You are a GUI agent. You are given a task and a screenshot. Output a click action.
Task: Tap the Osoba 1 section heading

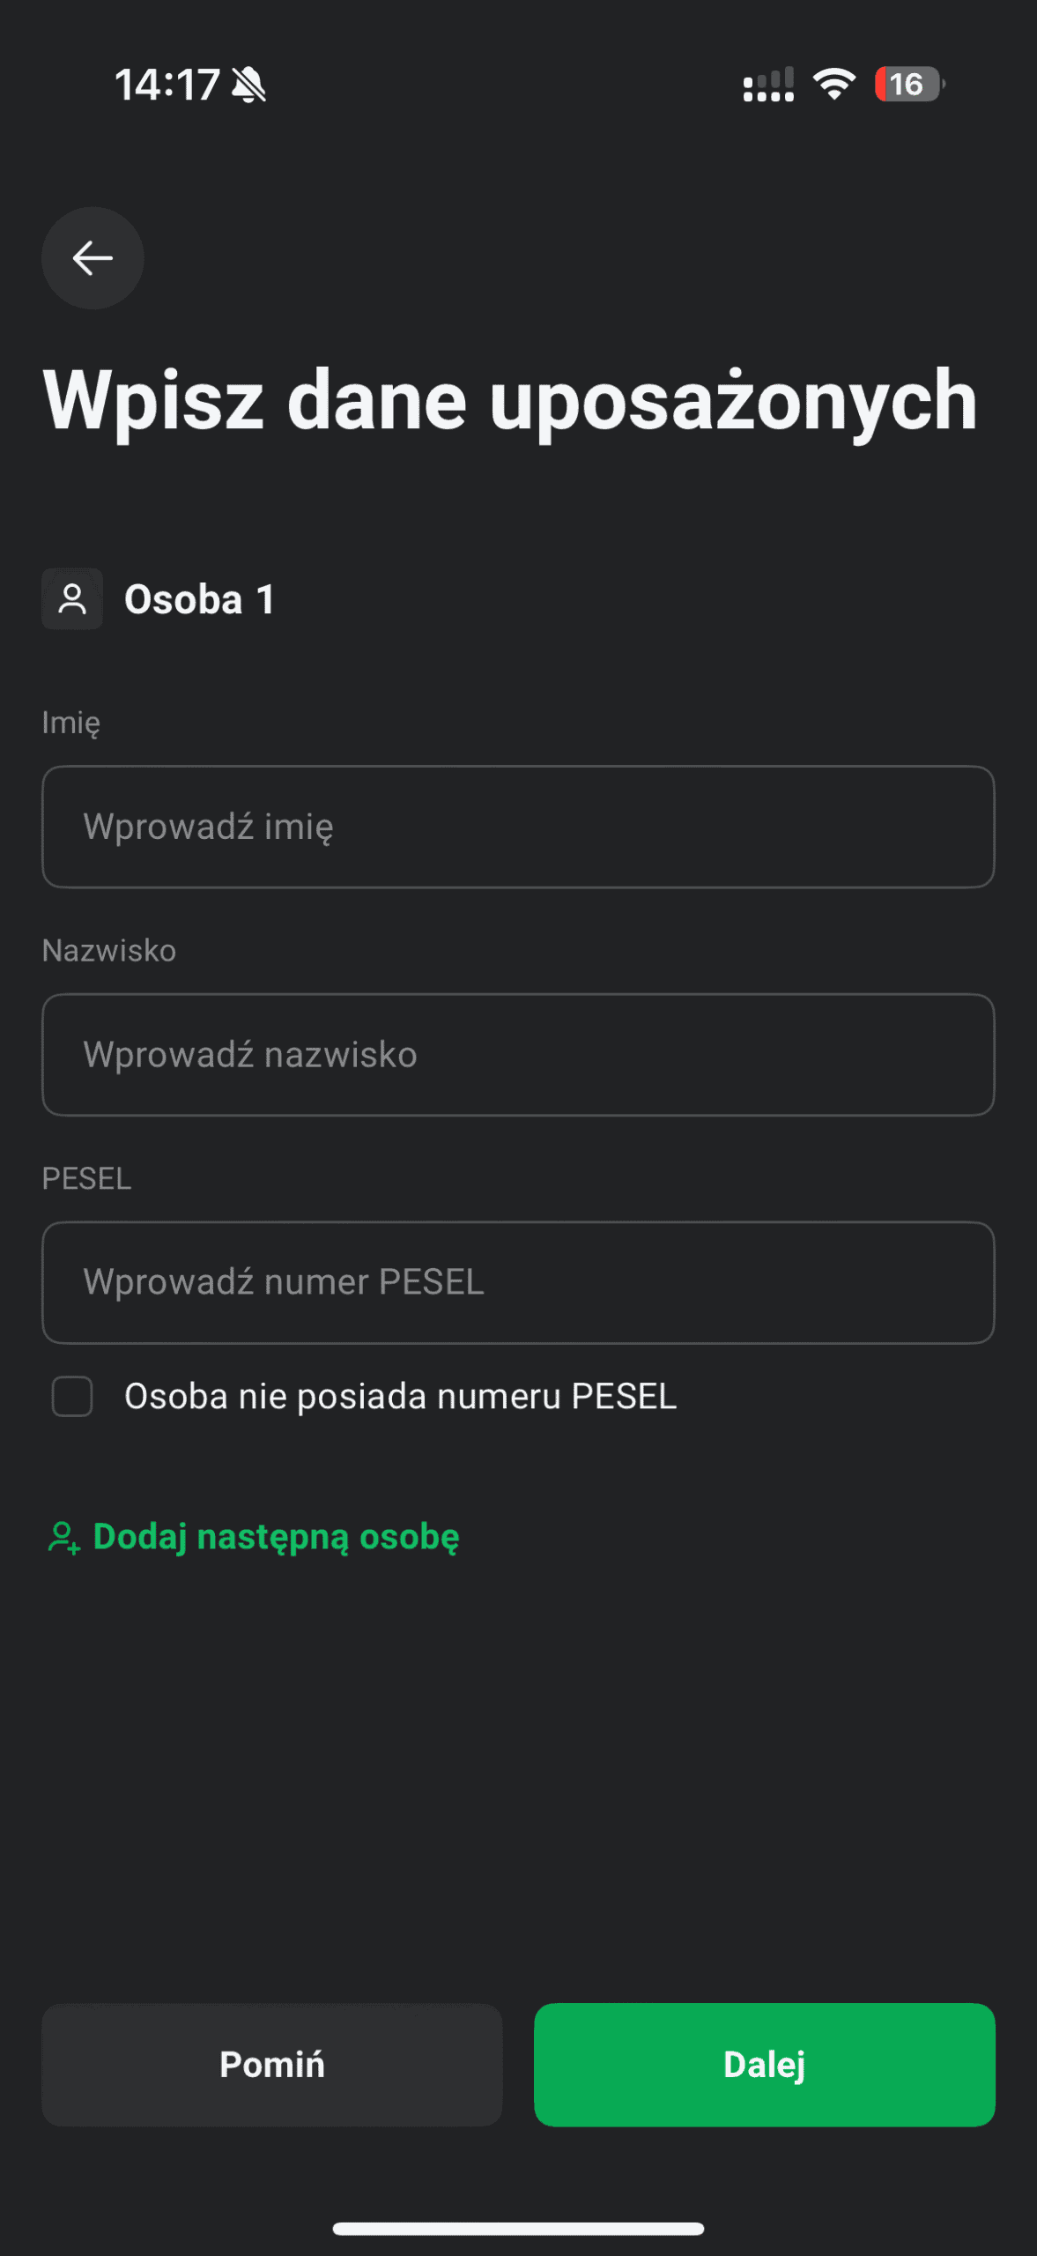pos(200,600)
